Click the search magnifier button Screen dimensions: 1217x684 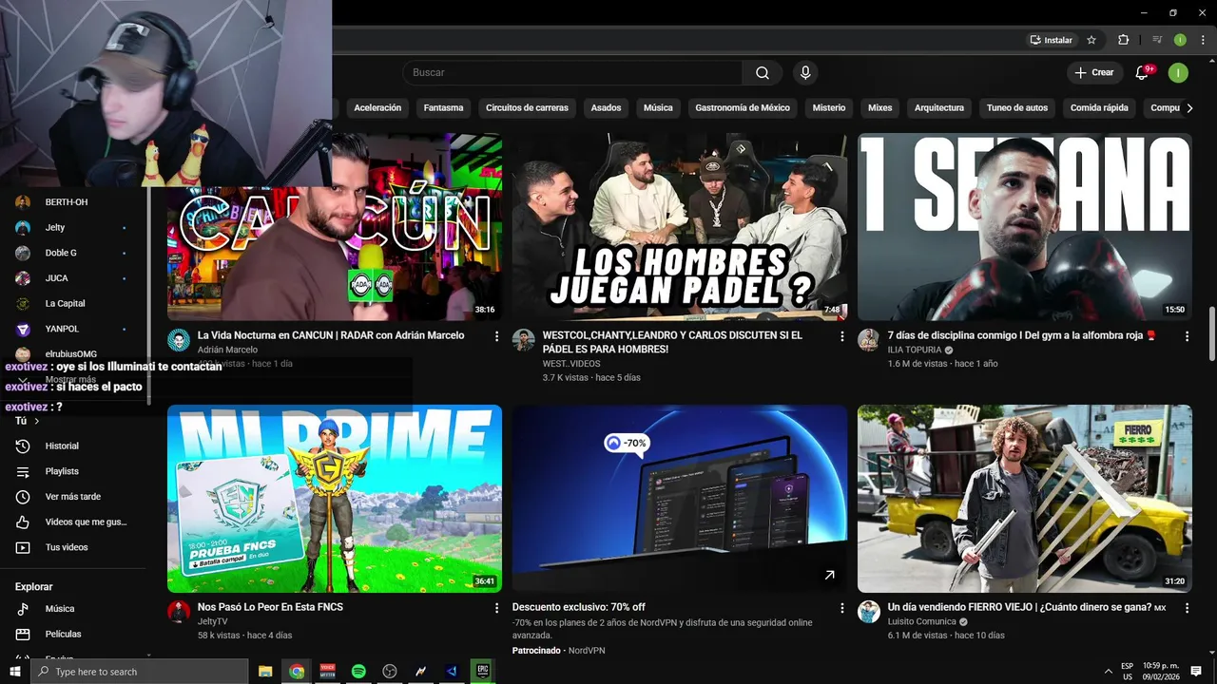763,73
